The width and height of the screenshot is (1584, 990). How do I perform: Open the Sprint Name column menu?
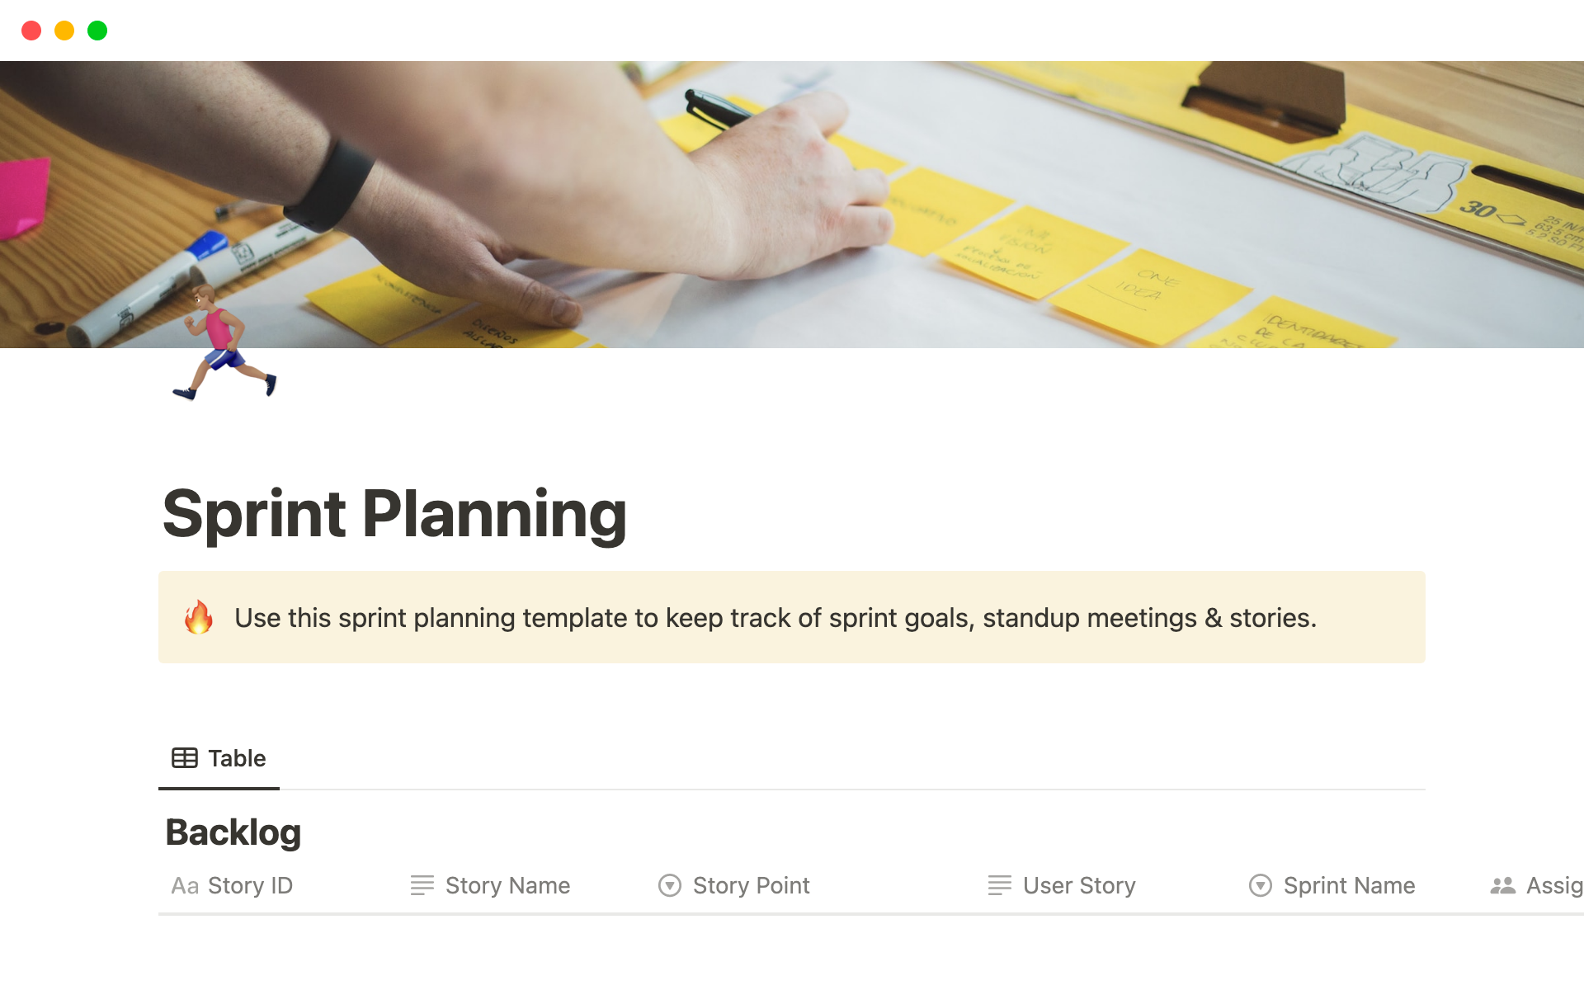pyautogui.click(x=1349, y=886)
